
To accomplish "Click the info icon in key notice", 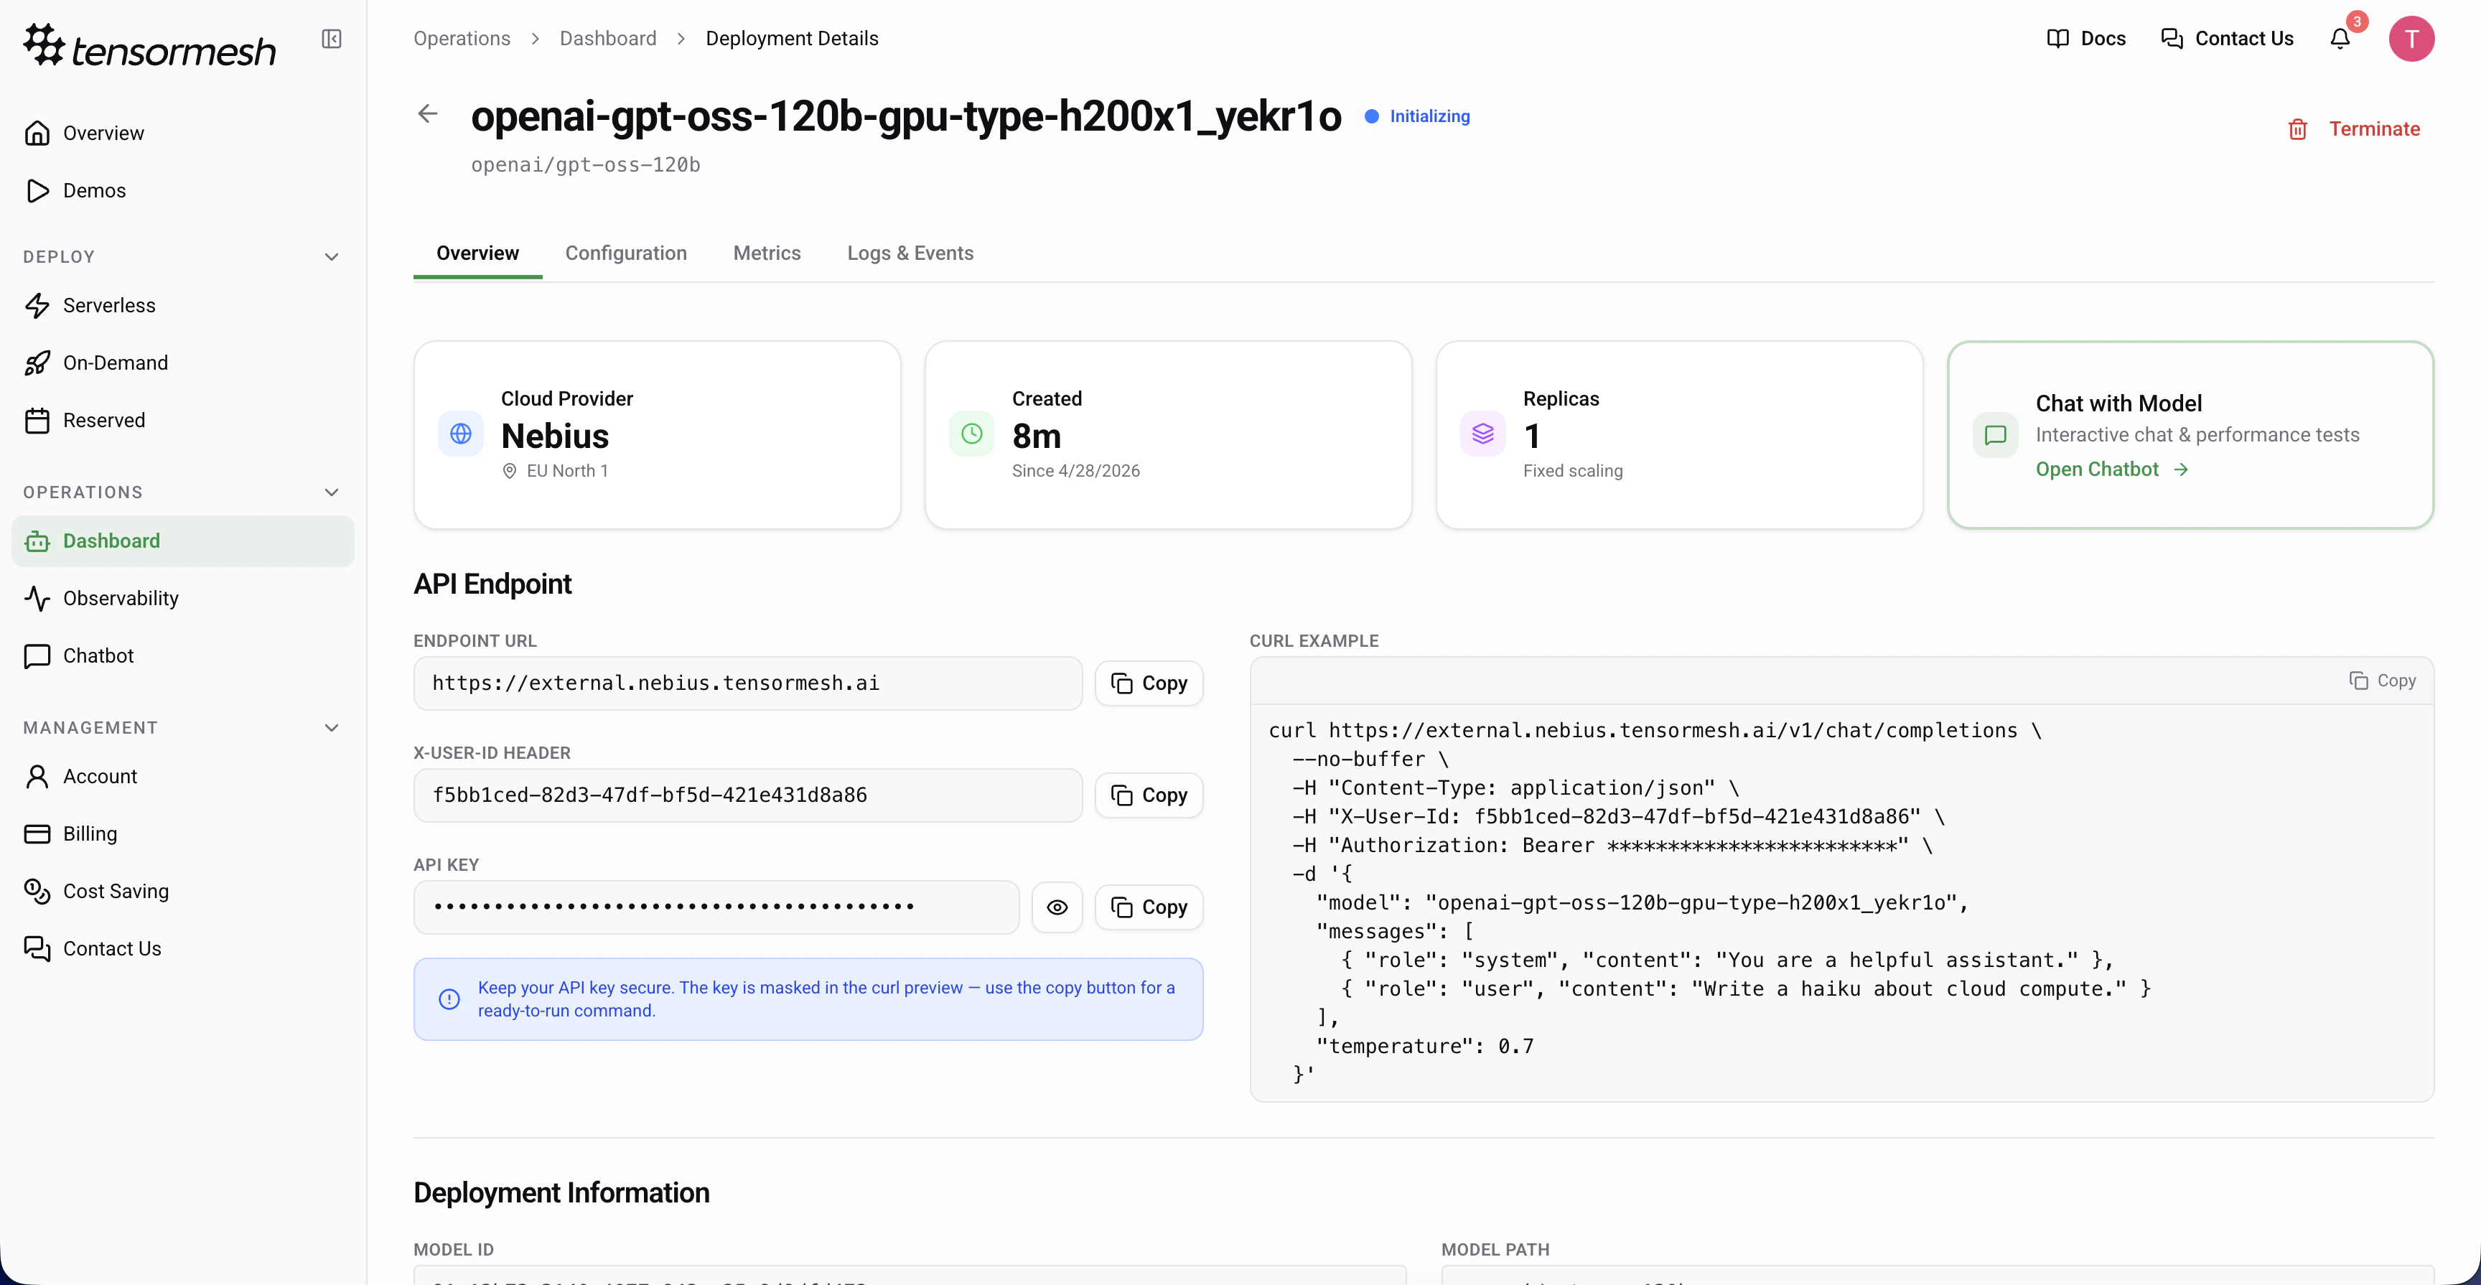I will pyautogui.click(x=449, y=999).
